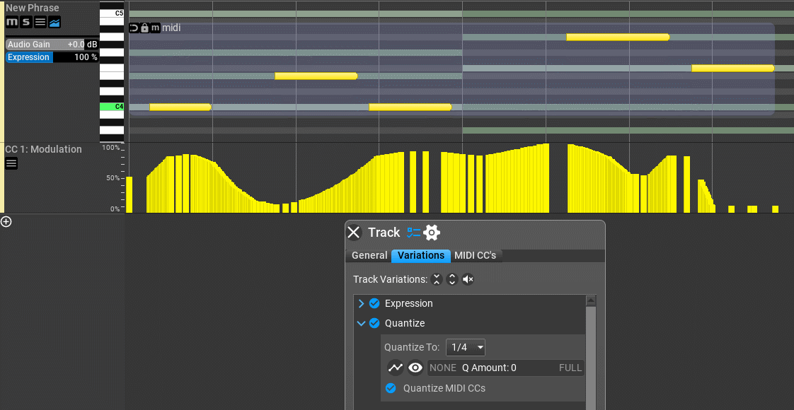
Task: Adjust the Expression slider
Action: [52, 57]
